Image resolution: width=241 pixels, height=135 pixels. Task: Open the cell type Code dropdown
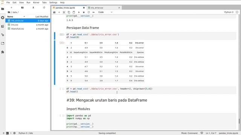point(105,12)
